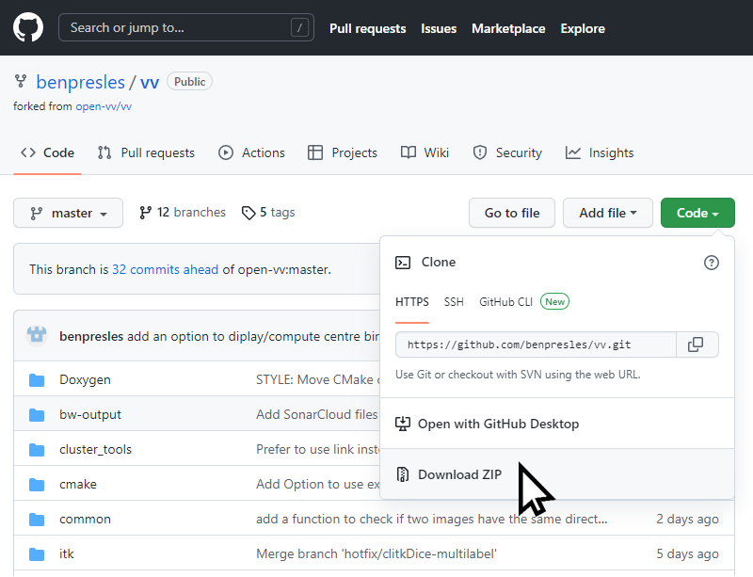The height and width of the screenshot is (577, 753).
Task: Open the Actions repository tab
Action: pyautogui.click(x=251, y=152)
